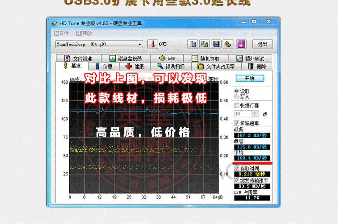
Task: Switch to the 随机存取 tab
Action: pyautogui.click(x=206, y=58)
